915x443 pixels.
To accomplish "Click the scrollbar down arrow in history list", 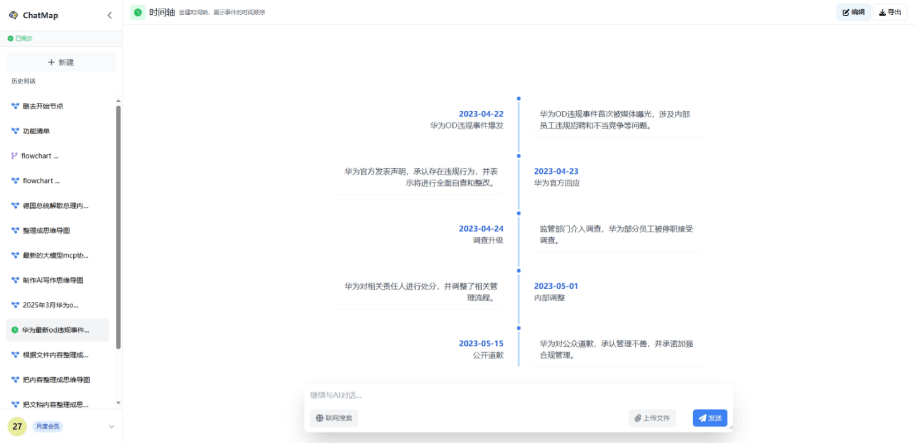I will [x=118, y=403].
